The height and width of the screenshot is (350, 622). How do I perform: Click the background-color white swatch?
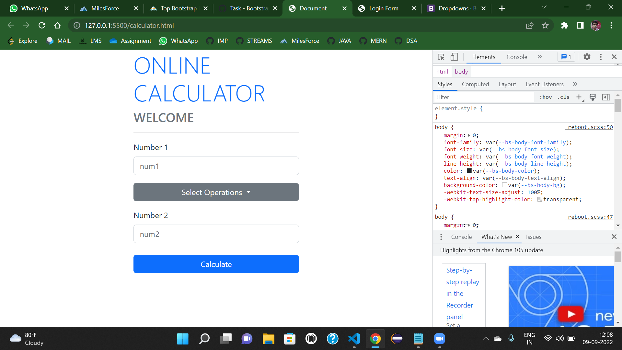(x=504, y=185)
